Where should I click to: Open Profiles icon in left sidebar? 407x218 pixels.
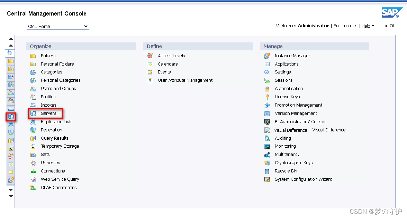11,101
